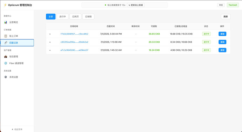Click the lightning bolt Opticrum logo

5,5
